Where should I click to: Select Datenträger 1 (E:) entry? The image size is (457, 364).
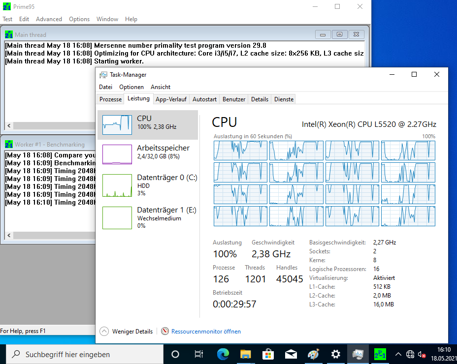[148, 217]
